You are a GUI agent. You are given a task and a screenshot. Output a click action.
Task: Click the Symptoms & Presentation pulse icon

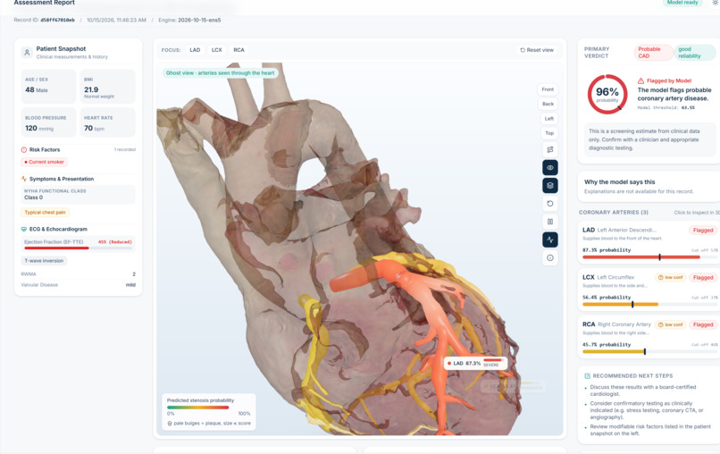[x=24, y=179]
